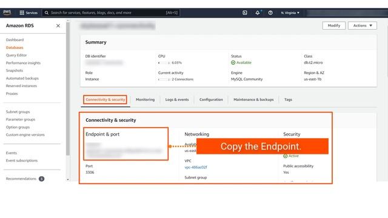Open Events in sidebar
Screen dimensions: 388x218
pos(12,153)
